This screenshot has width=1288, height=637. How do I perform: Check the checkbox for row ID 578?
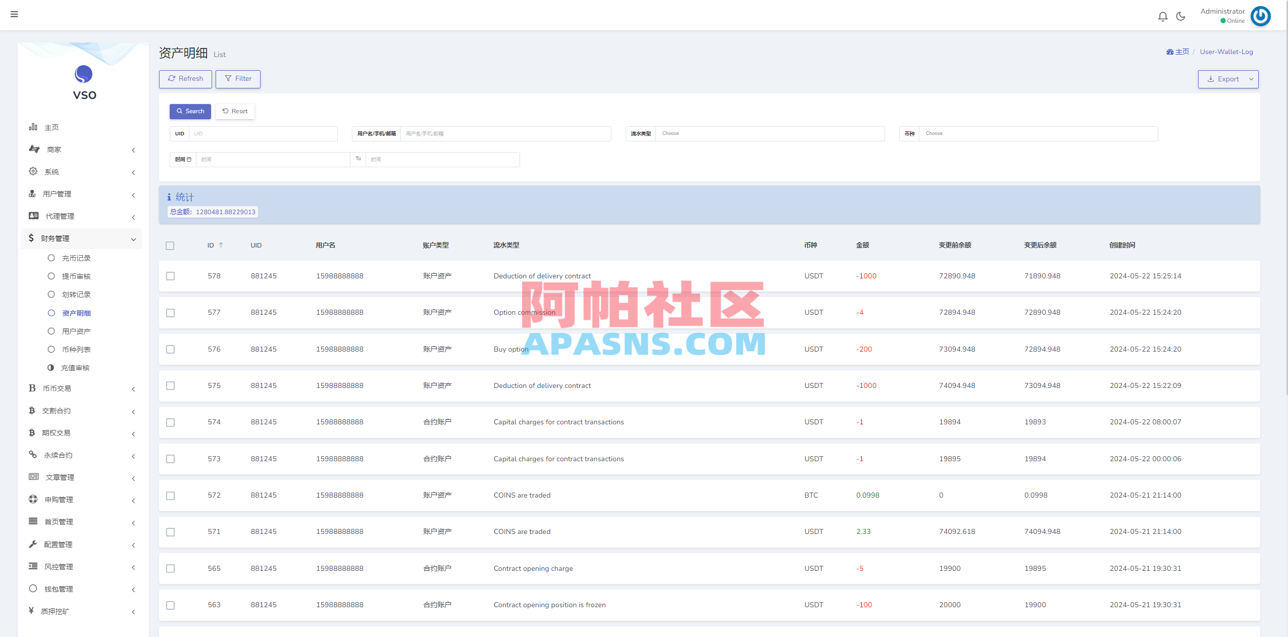[171, 276]
